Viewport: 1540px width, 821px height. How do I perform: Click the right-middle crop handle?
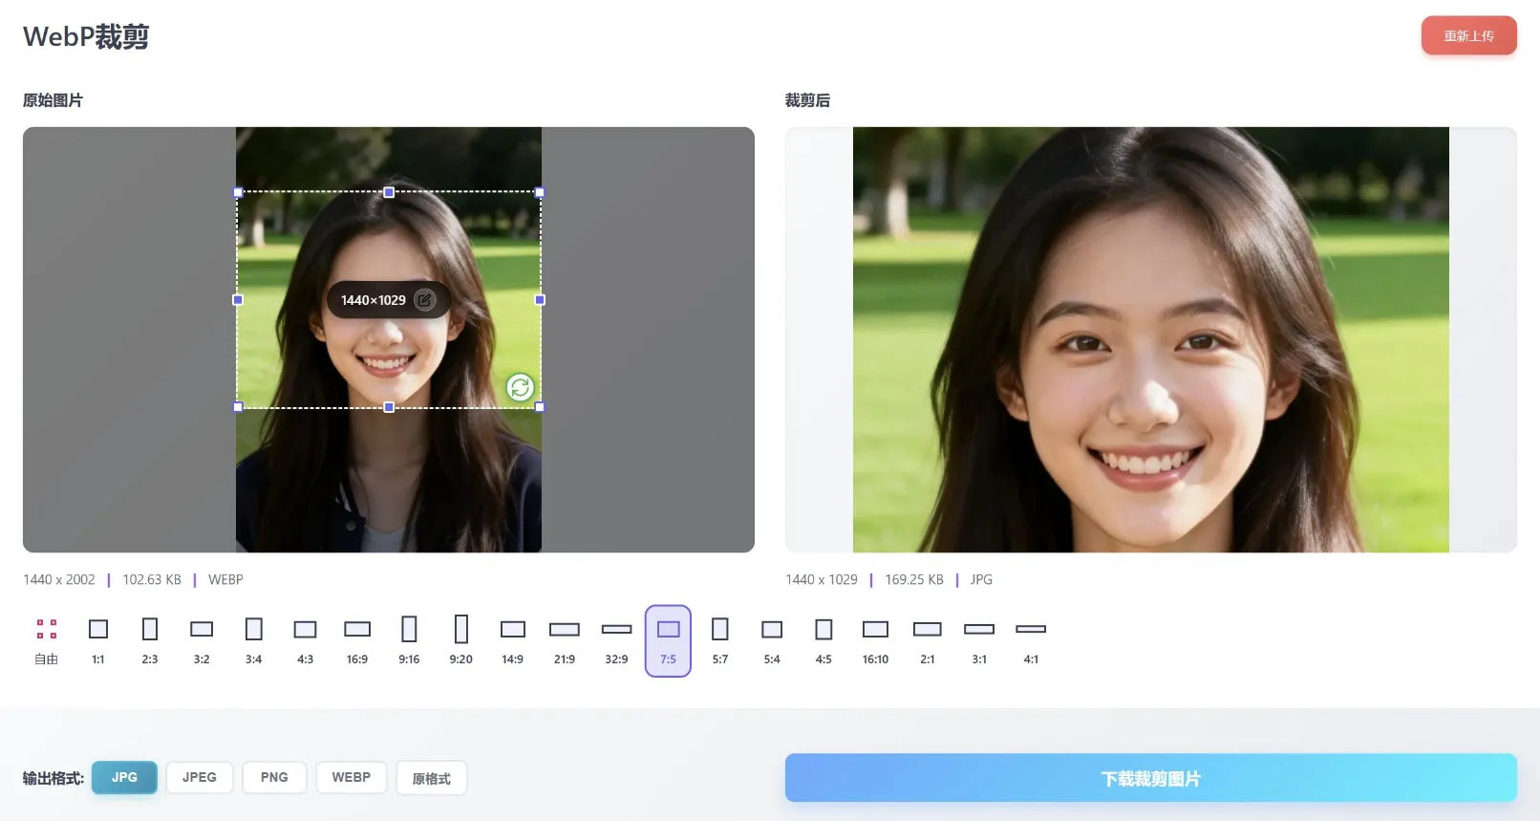(540, 300)
